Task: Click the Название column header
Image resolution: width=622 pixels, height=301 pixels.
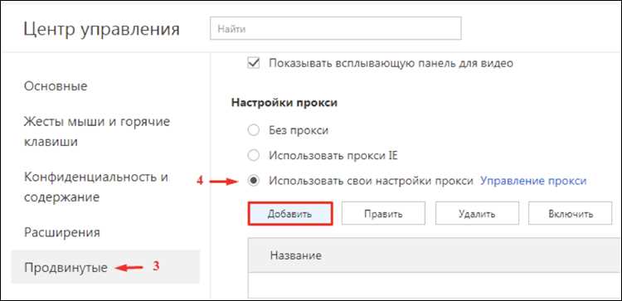Action: point(295,255)
